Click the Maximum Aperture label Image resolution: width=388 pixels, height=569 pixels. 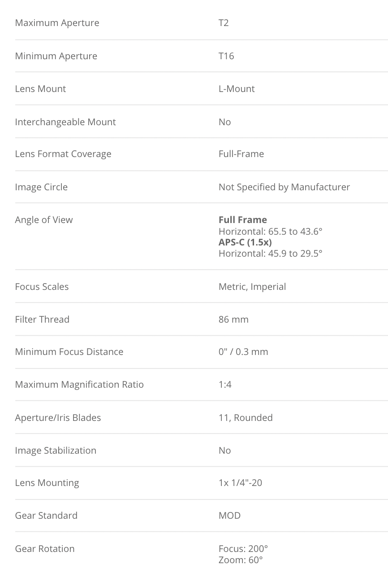[57, 23]
